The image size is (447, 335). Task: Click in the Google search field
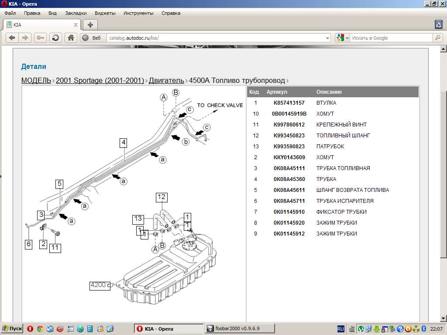tap(391, 38)
